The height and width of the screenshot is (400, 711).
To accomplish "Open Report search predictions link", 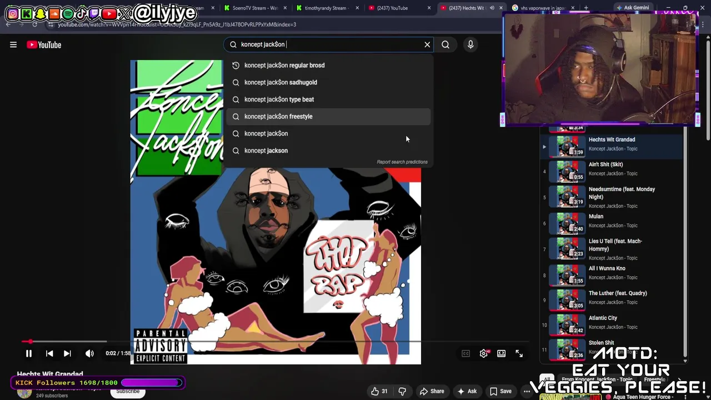I will click(x=402, y=162).
